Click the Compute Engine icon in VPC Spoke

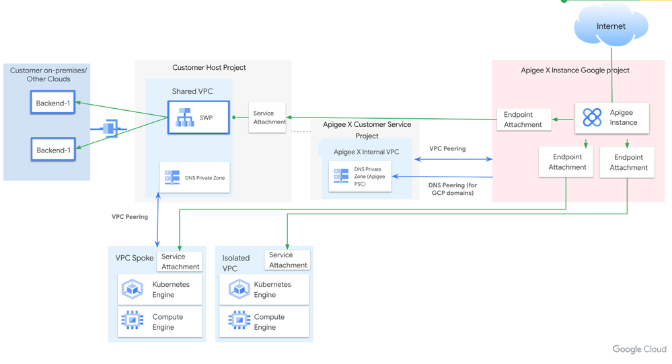pos(133,320)
